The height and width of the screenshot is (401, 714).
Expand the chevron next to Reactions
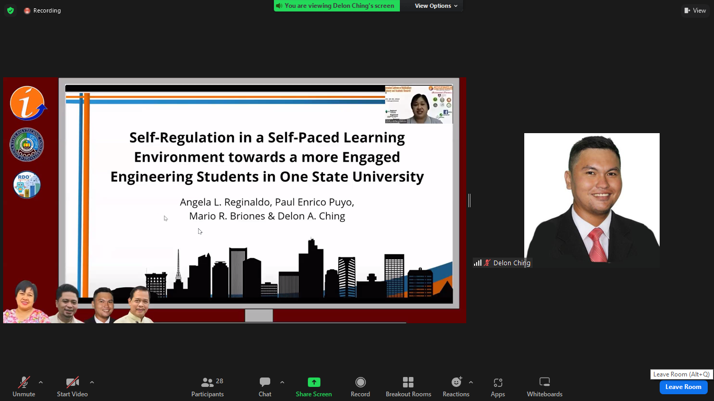click(x=471, y=382)
